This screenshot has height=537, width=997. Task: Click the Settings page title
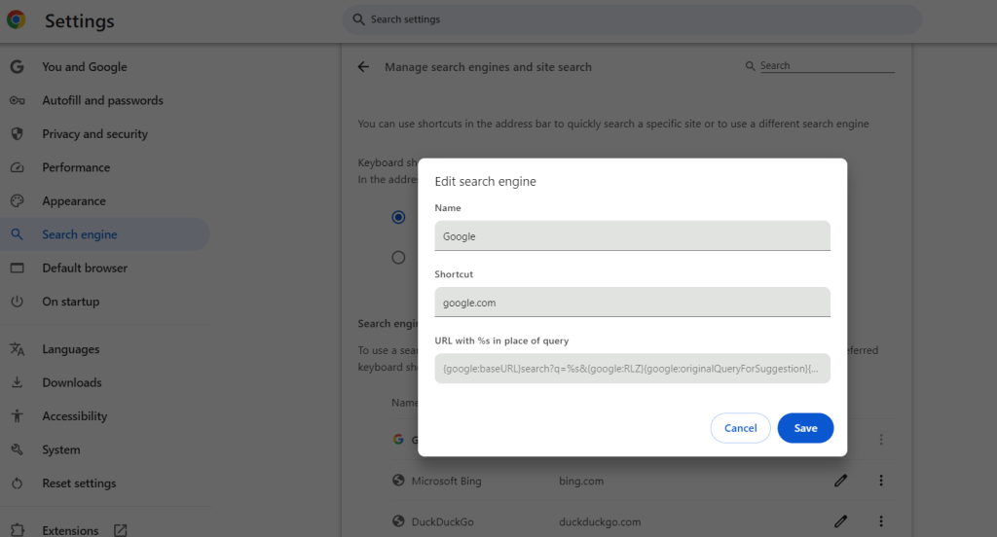(80, 21)
